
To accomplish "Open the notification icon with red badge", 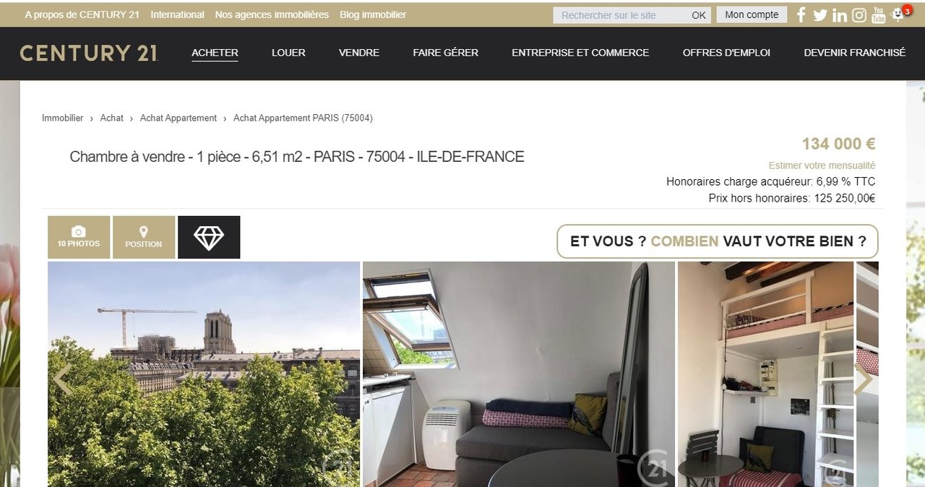I will click(x=898, y=14).
